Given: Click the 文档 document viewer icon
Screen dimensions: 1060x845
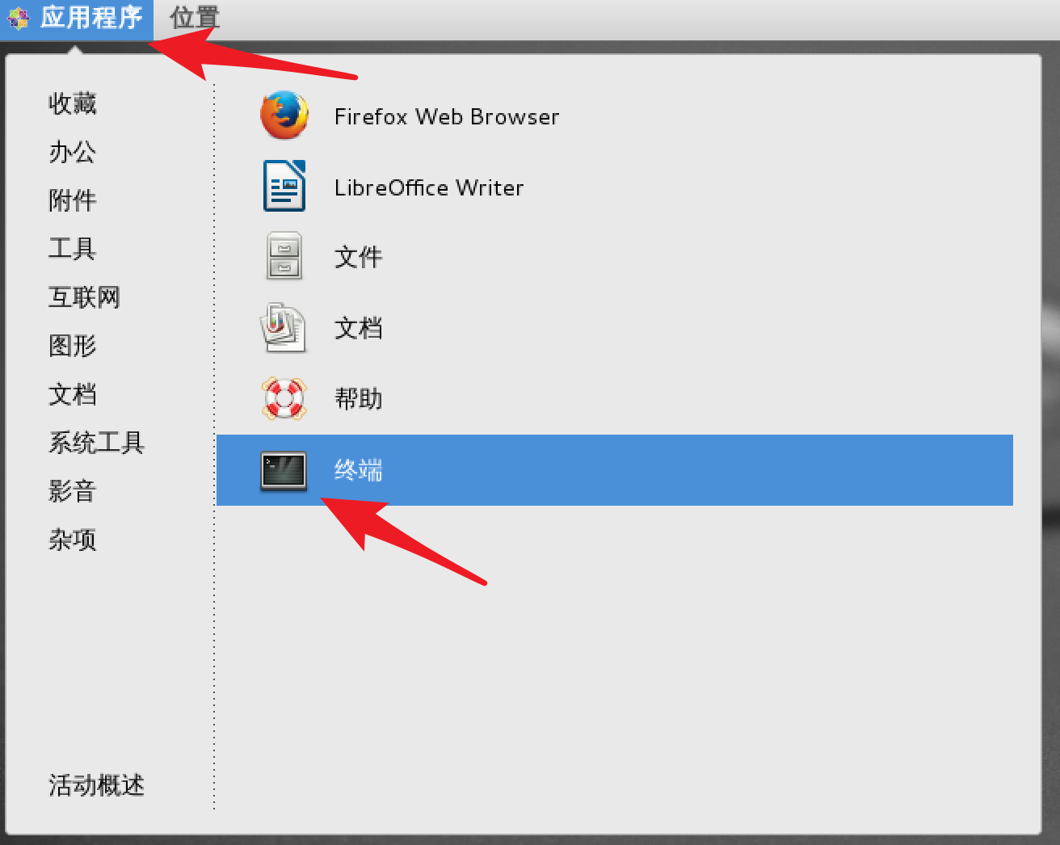Looking at the screenshot, I should coord(283,327).
